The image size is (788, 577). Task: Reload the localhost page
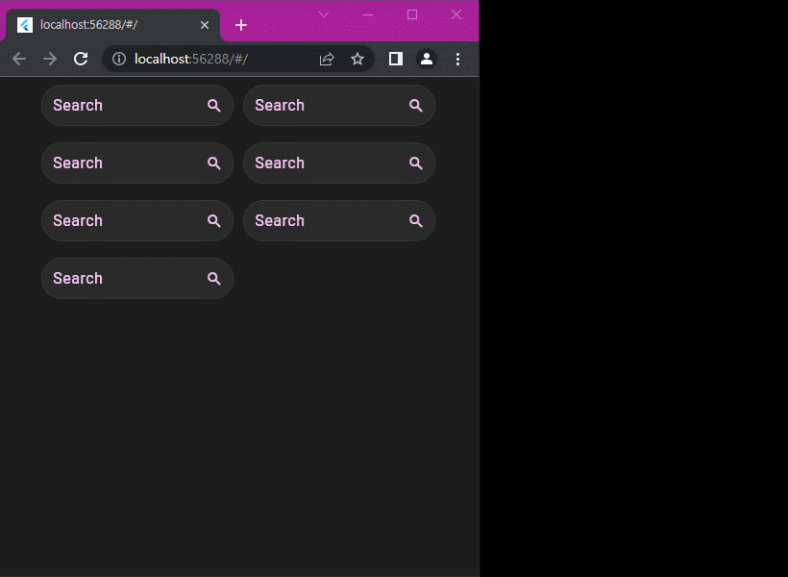coord(81,59)
